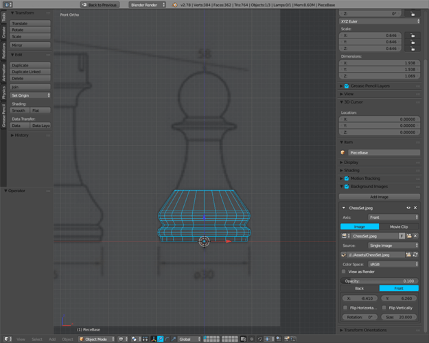The width and height of the screenshot is (429, 343).
Task: Remove ChessSet.jpeg background image with X icon
Action: tap(415, 207)
